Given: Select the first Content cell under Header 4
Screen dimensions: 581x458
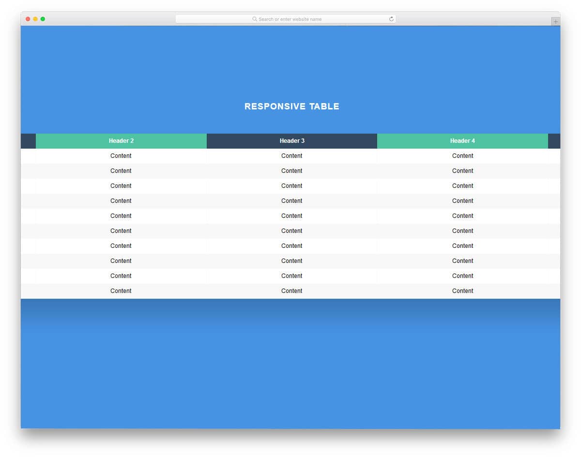Looking at the screenshot, I should click(x=462, y=156).
